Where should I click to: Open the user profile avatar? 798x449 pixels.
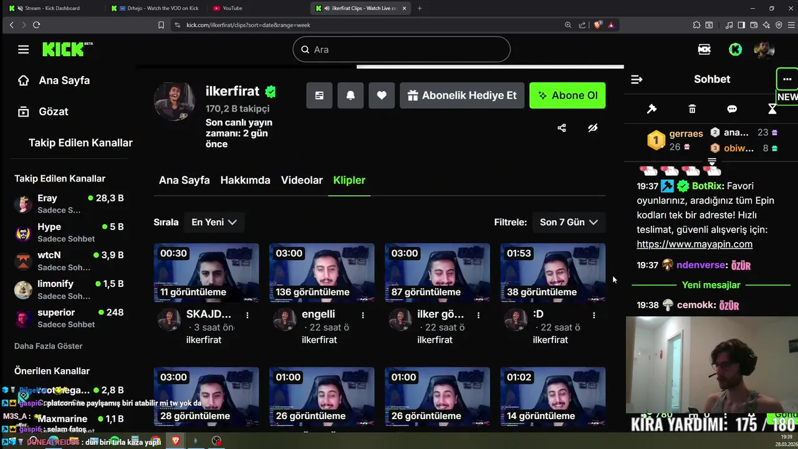(764, 49)
